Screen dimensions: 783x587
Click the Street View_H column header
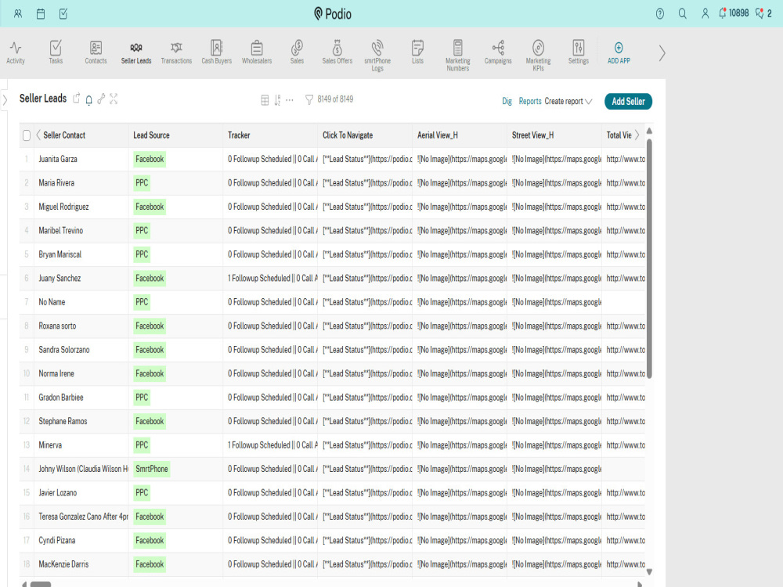tap(532, 135)
